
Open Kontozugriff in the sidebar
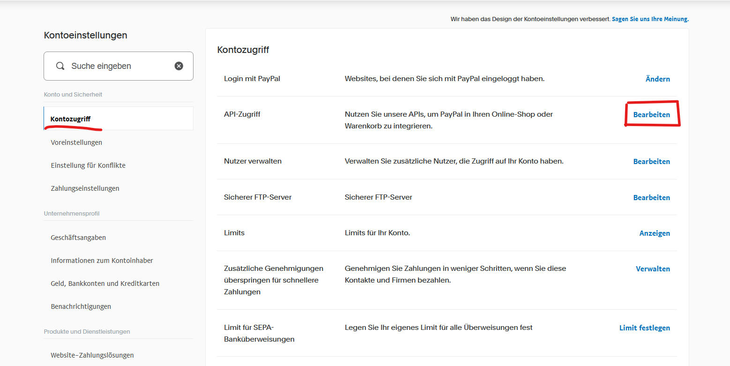[71, 119]
